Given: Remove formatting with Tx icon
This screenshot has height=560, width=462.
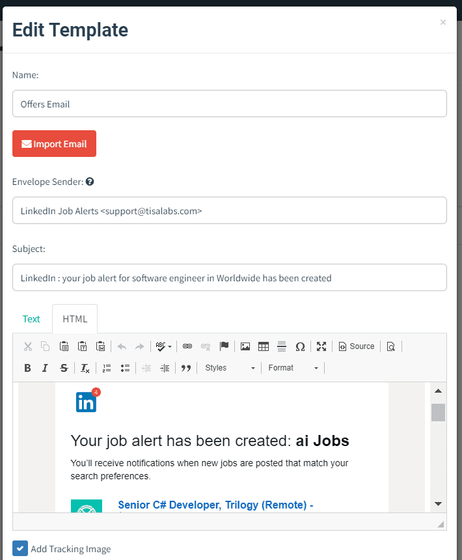Looking at the screenshot, I should [85, 368].
